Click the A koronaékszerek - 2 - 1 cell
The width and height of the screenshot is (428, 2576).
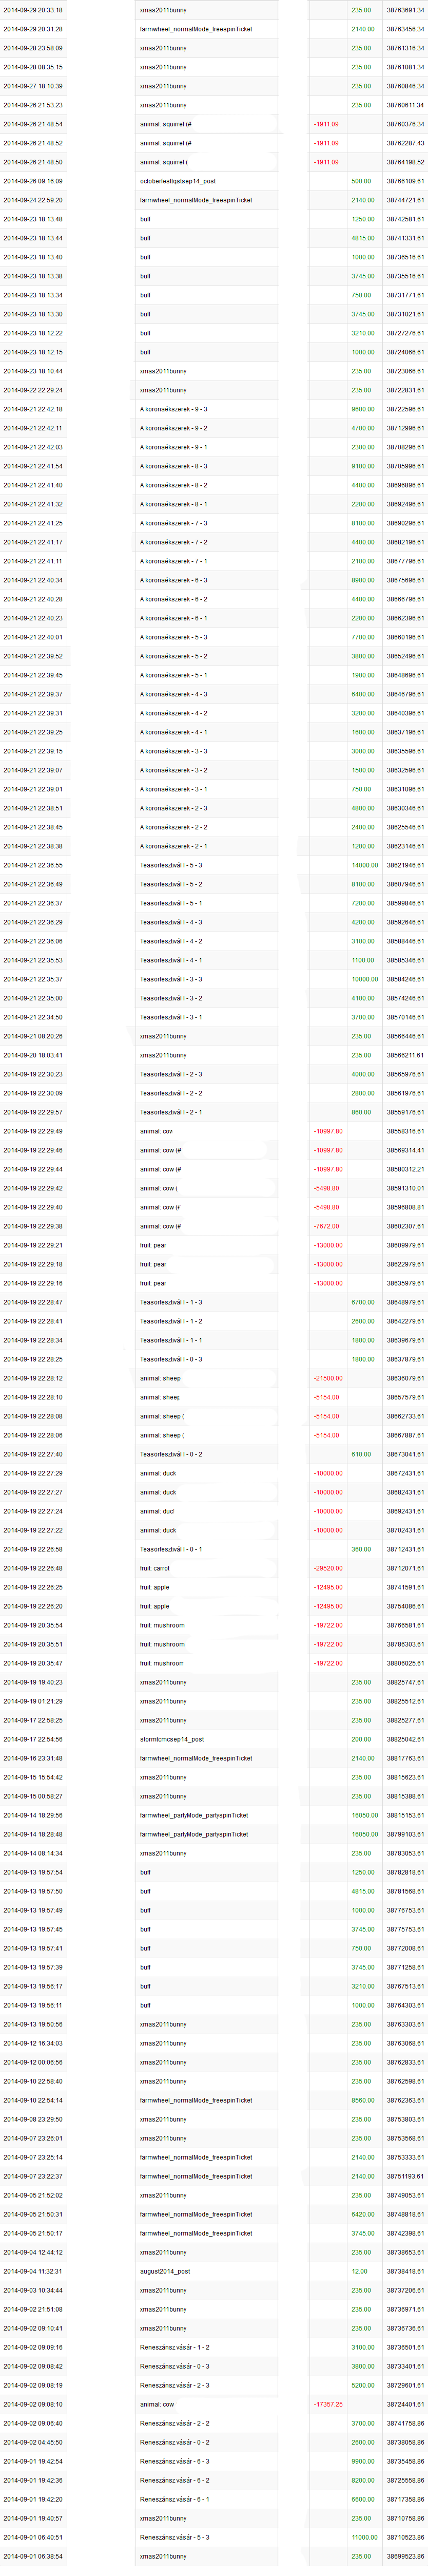pyautogui.click(x=173, y=846)
